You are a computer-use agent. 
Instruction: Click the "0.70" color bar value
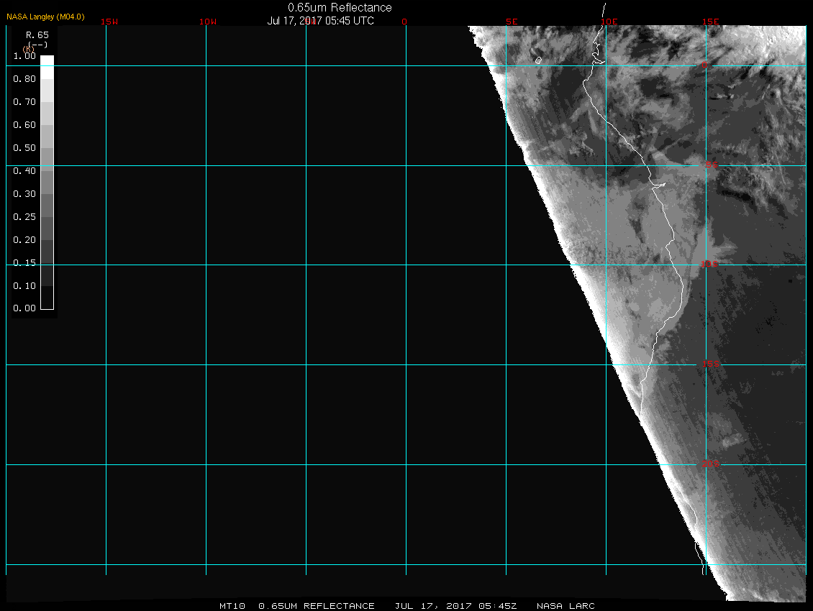(x=24, y=102)
